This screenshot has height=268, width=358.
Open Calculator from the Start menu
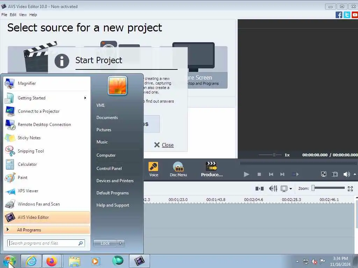click(x=47, y=164)
